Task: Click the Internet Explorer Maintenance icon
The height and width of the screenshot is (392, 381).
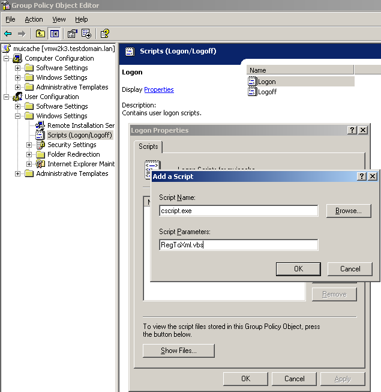Action: pyautogui.click(x=40, y=164)
